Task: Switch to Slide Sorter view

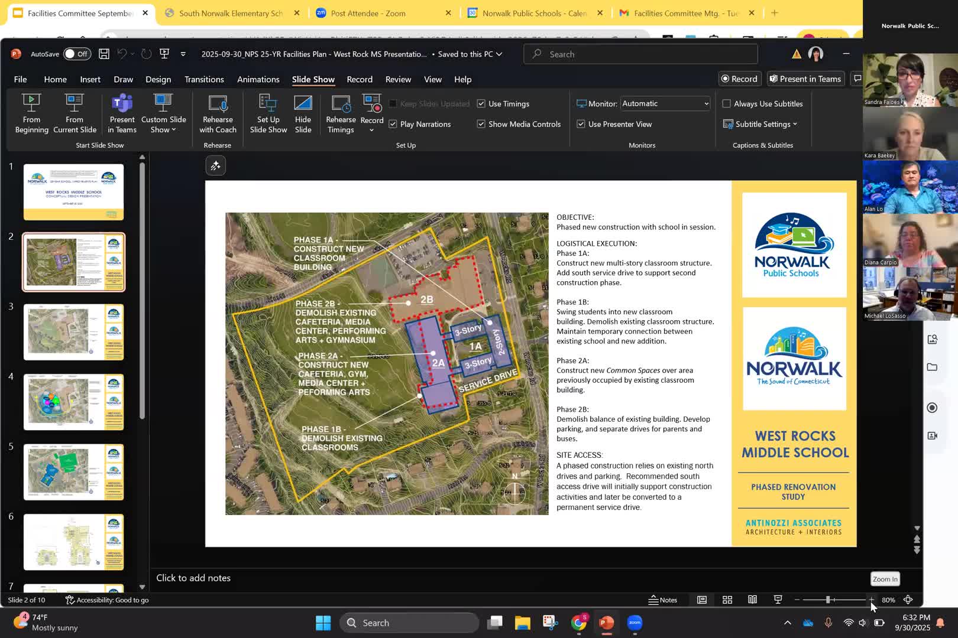Action: pyautogui.click(x=727, y=600)
